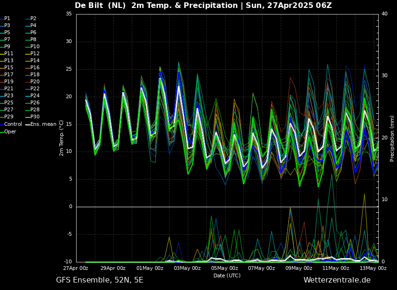Select the Oper legend entry
The width and height of the screenshot is (397, 290).
click(x=10, y=131)
